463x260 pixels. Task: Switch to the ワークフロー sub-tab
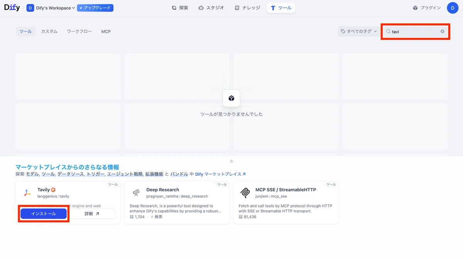(79, 31)
